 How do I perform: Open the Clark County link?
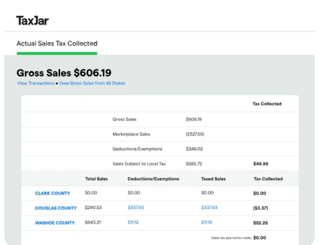click(x=52, y=193)
